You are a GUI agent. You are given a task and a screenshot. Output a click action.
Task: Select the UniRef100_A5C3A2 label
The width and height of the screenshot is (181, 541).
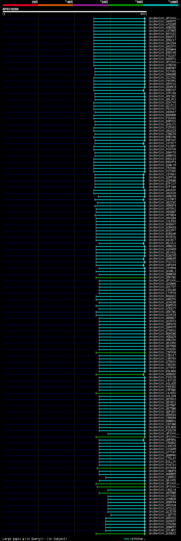point(162,96)
